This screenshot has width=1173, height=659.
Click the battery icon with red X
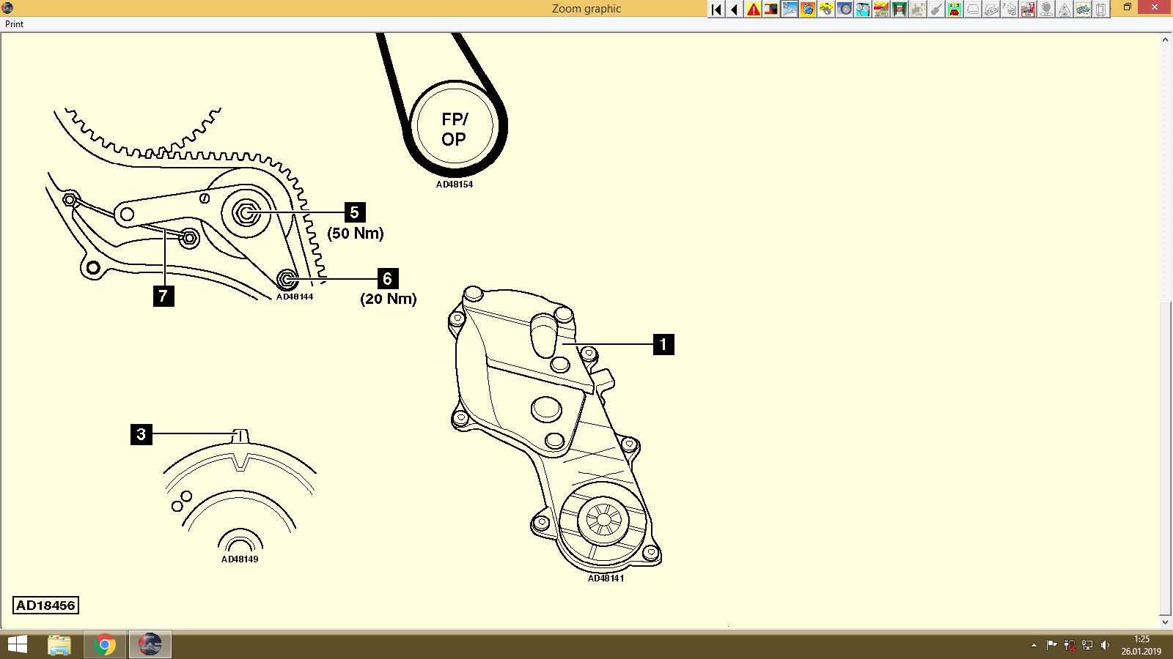click(x=1070, y=645)
